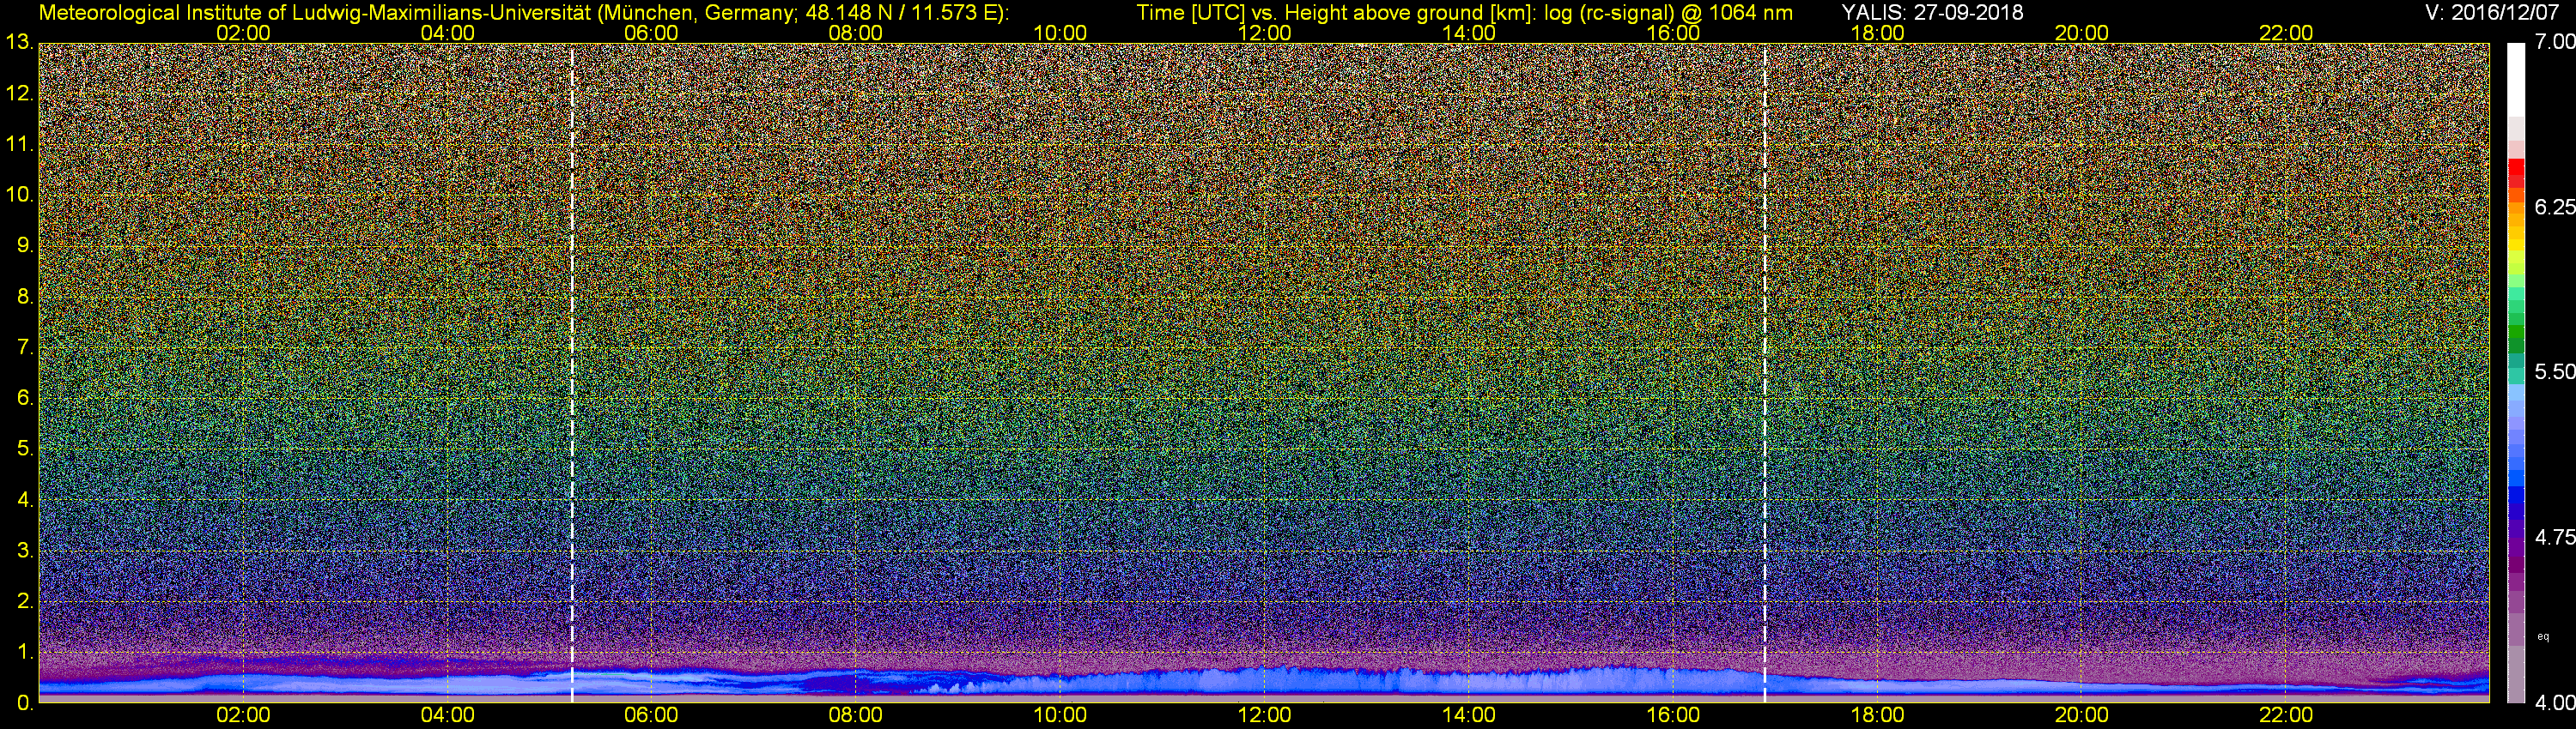Image resolution: width=2576 pixels, height=729 pixels.
Task: Click the 4.75 value on the color scale
Action: (x=2555, y=537)
